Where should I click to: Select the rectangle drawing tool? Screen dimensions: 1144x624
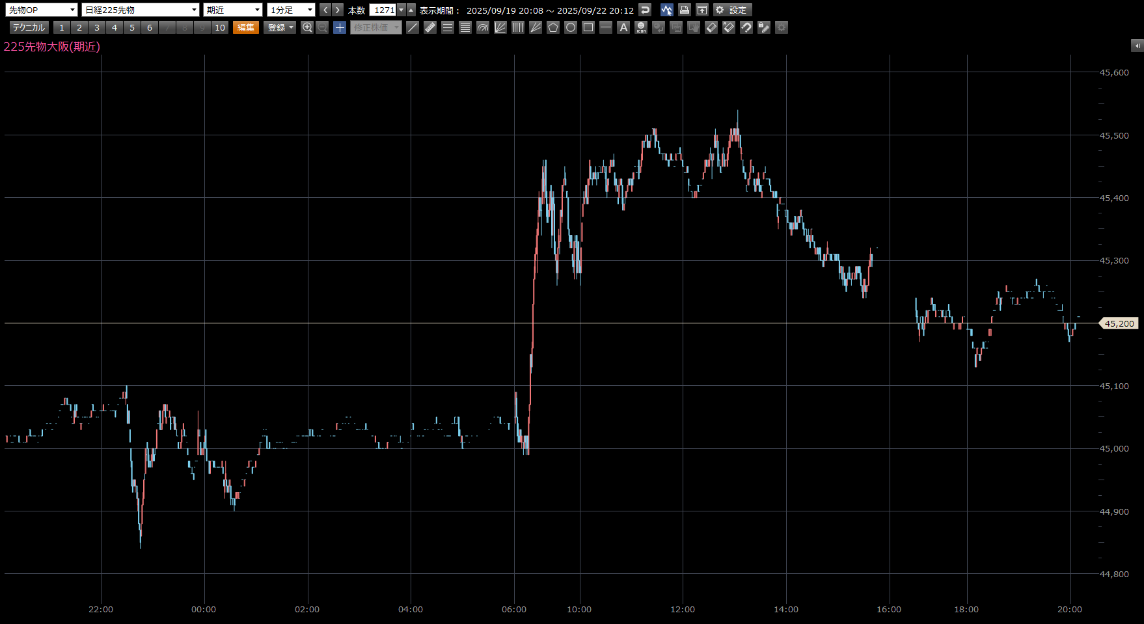pyautogui.click(x=588, y=27)
